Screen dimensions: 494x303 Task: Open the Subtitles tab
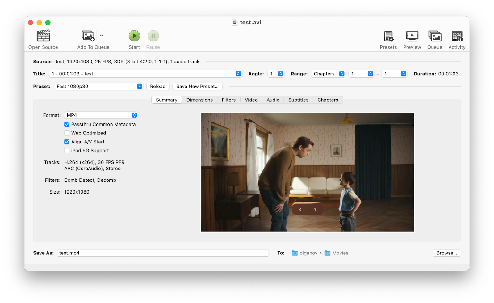(298, 100)
